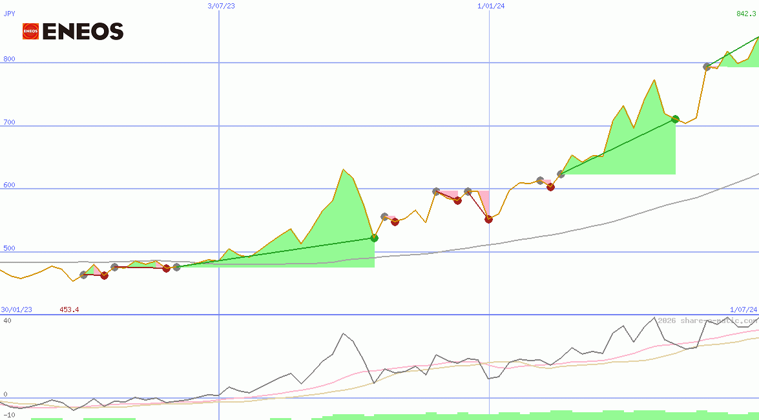This screenshot has width=759, height=420.
Task: Click the 1/01/24 date gridline marker
Action: 490,6
